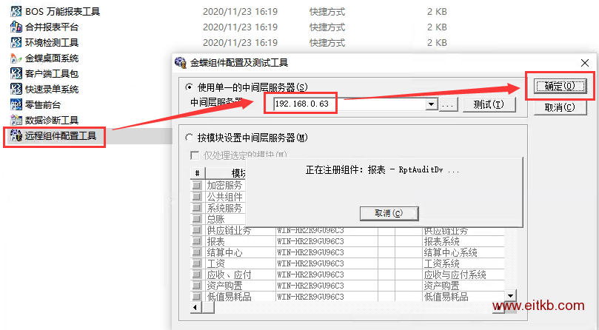Select file name 快速录单系统

pyautogui.click(x=52, y=89)
